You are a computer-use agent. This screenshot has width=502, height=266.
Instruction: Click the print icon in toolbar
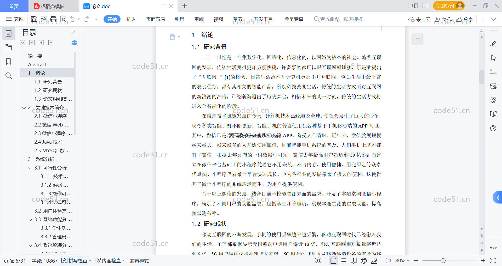tap(54, 19)
